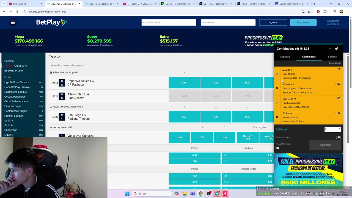Focus the Contraseña password field
The width and height of the screenshot is (352, 198).
click(x=228, y=22)
